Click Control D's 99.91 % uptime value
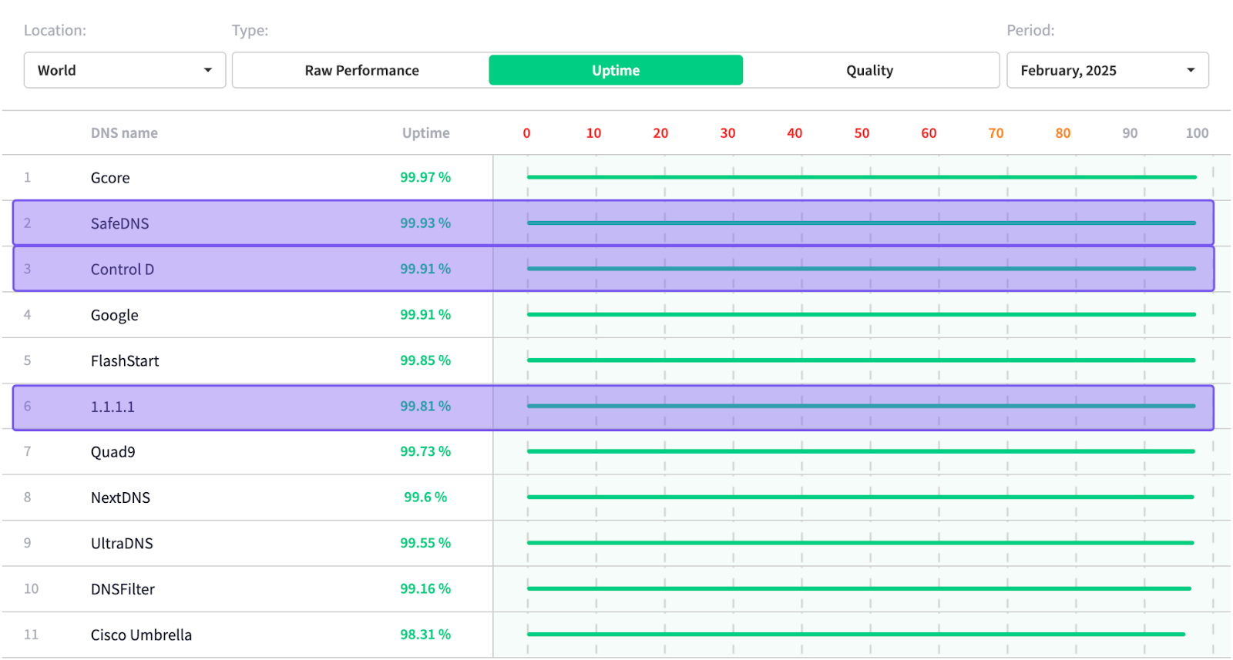Screen dimensions: 1233x660 [425, 269]
